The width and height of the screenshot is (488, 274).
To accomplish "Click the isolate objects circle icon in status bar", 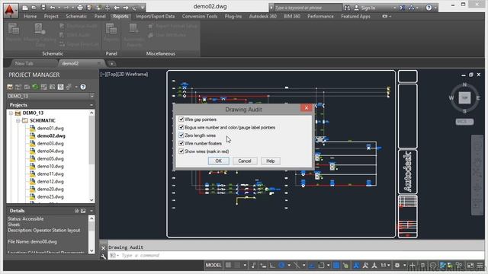I will (433, 266).
